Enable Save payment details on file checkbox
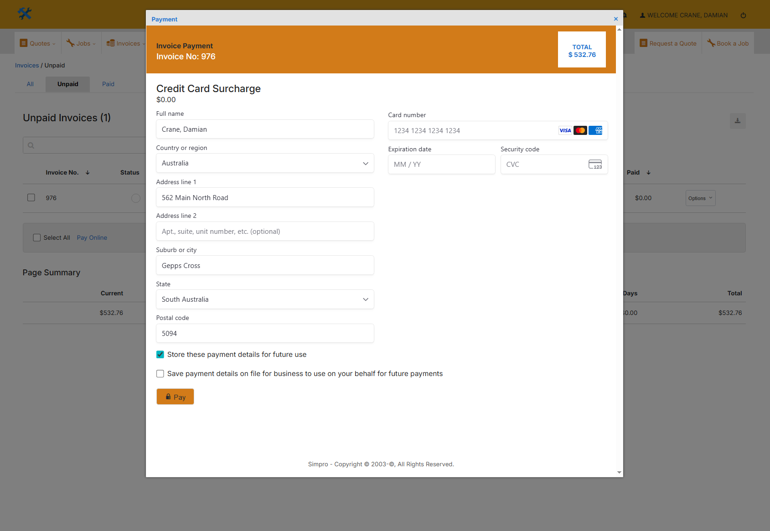Image resolution: width=770 pixels, height=531 pixels. tap(160, 374)
